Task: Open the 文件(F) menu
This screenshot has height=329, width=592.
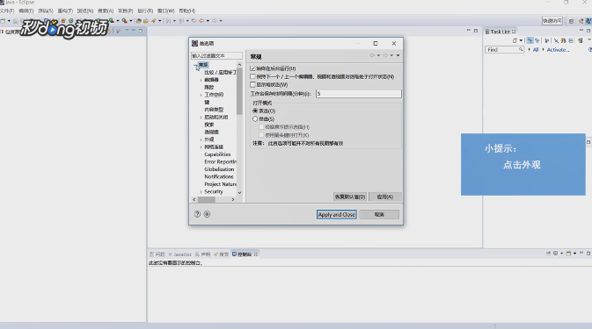Action: [7, 11]
